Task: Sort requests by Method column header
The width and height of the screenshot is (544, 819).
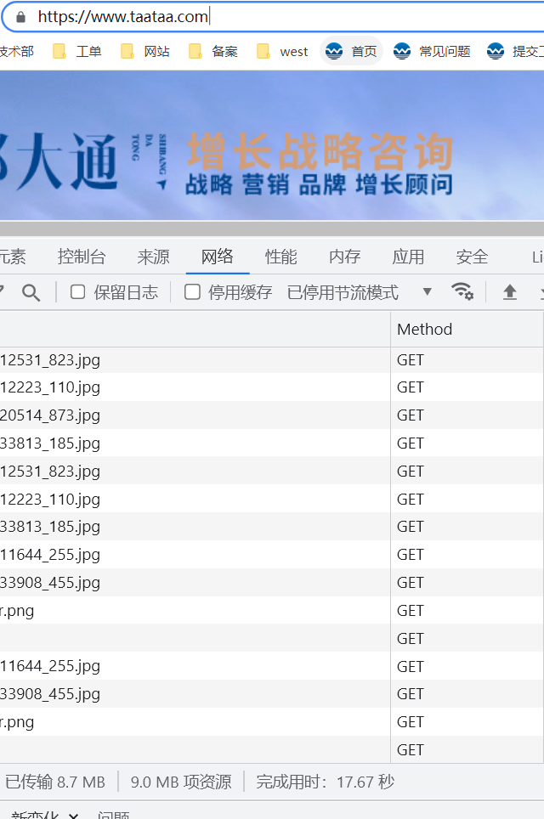Action: pyautogui.click(x=425, y=329)
